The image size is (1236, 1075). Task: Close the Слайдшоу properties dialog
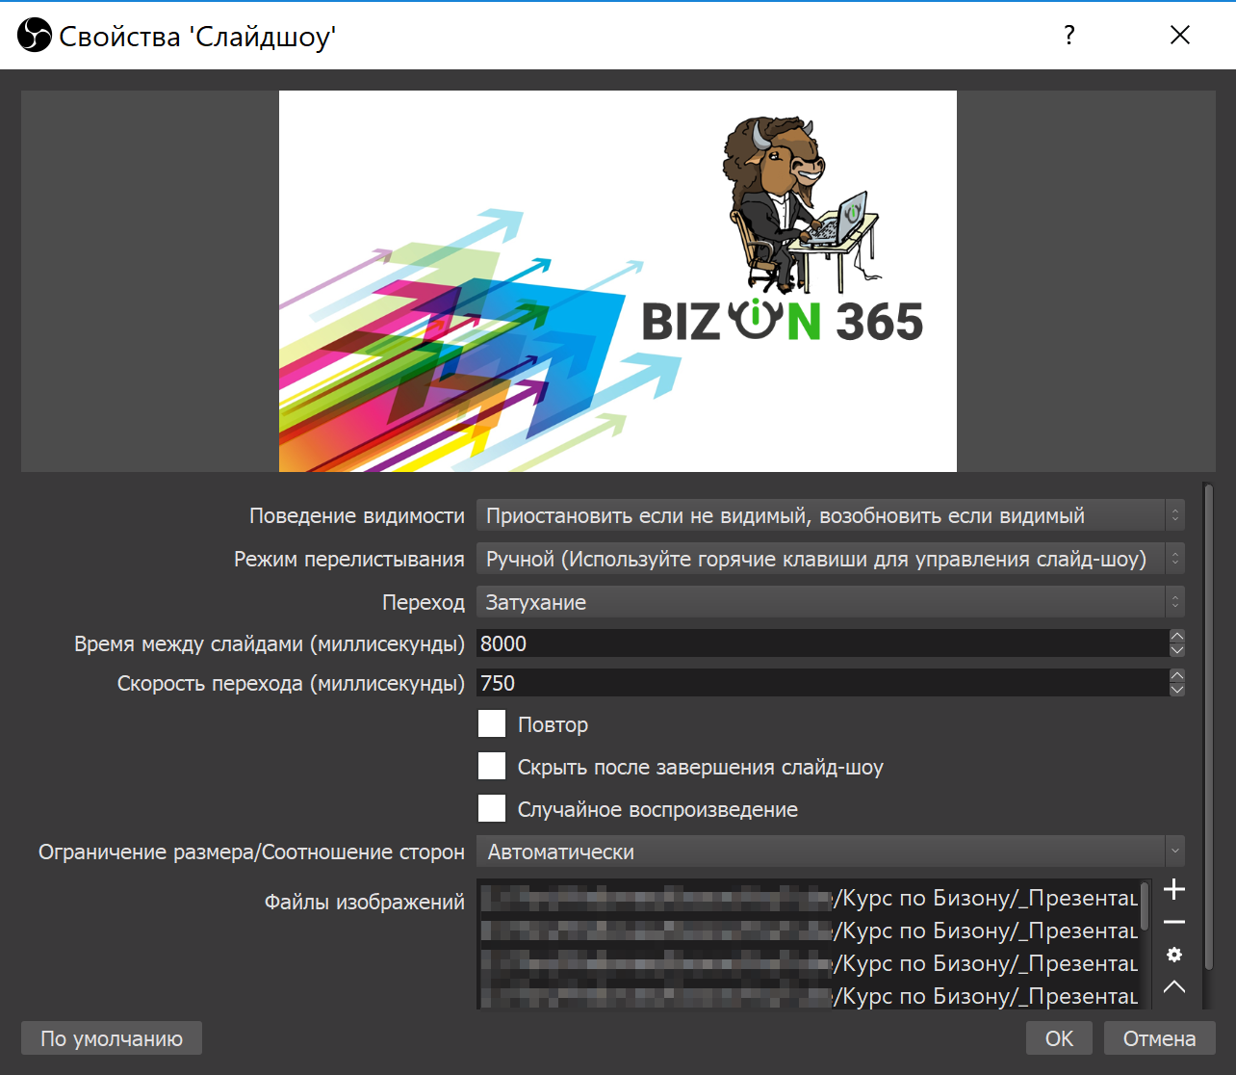pos(1179,36)
